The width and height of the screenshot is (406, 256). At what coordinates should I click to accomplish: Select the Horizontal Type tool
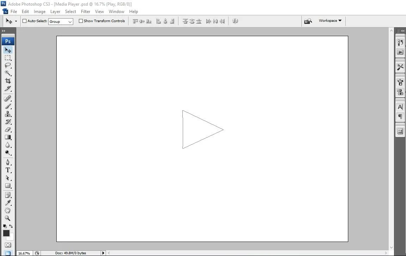(x=8, y=170)
